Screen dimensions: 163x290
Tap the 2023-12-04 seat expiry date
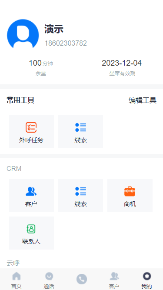click(122, 63)
